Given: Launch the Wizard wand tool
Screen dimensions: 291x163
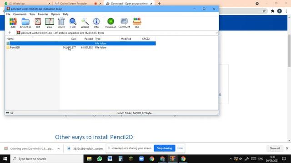Looking at the screenshot, I should (x=85, y=23).
